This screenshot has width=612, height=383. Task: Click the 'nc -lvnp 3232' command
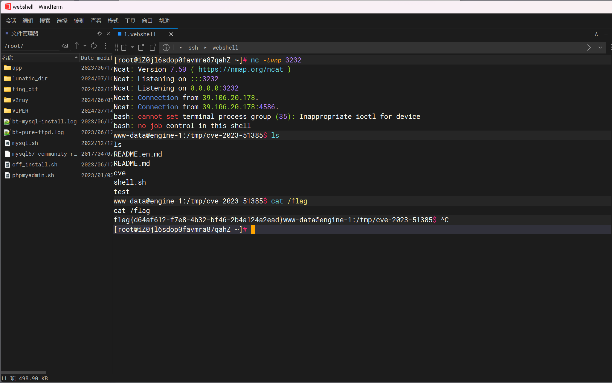[276, 60]
